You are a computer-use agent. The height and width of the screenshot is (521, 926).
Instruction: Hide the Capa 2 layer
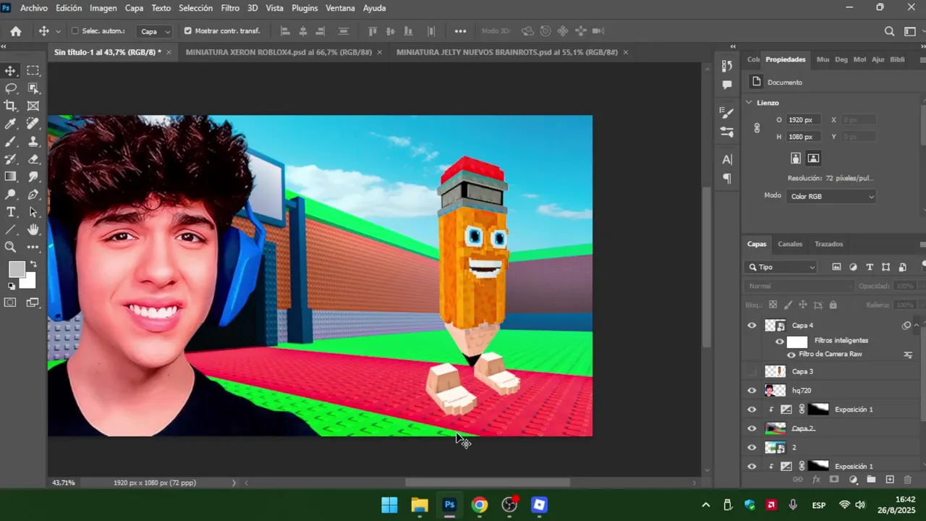pos(752,428)
